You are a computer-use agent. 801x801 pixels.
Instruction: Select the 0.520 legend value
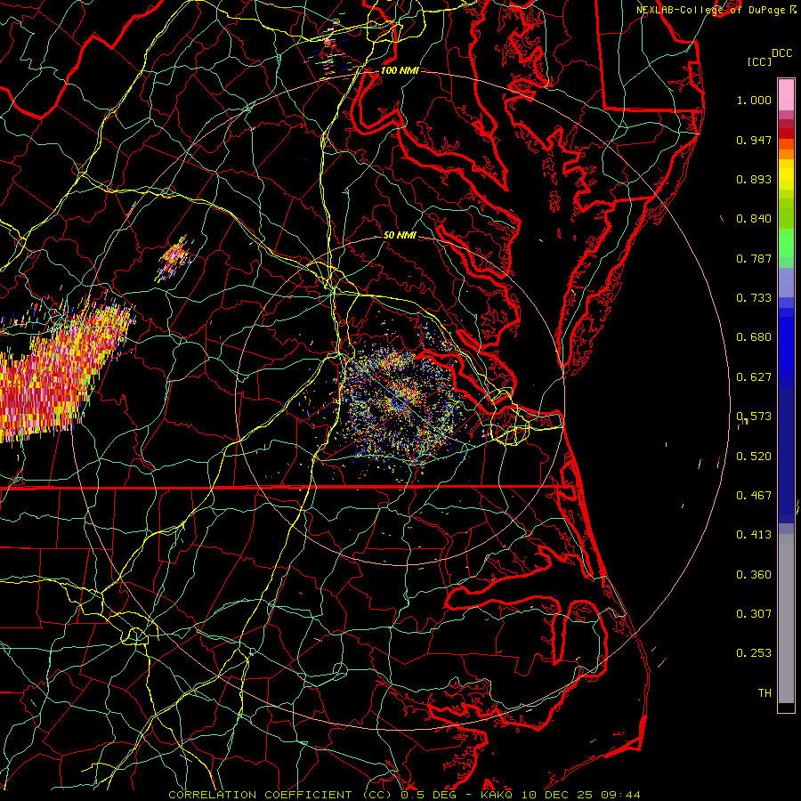(754, 457)
